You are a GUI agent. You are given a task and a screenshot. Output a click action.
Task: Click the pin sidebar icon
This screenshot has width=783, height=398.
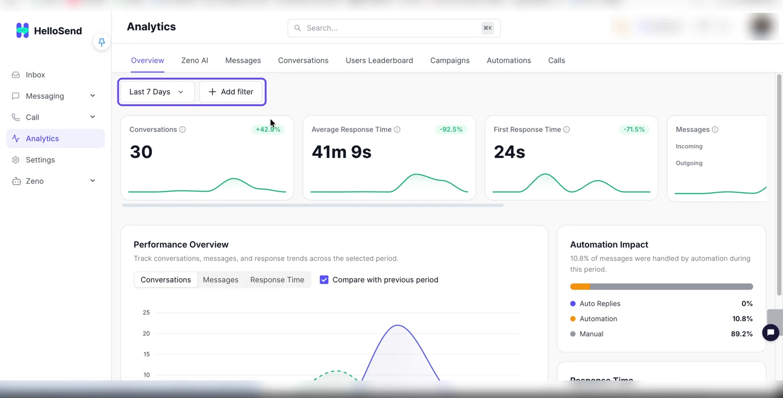pyautogui.click(x=101, y=42)
